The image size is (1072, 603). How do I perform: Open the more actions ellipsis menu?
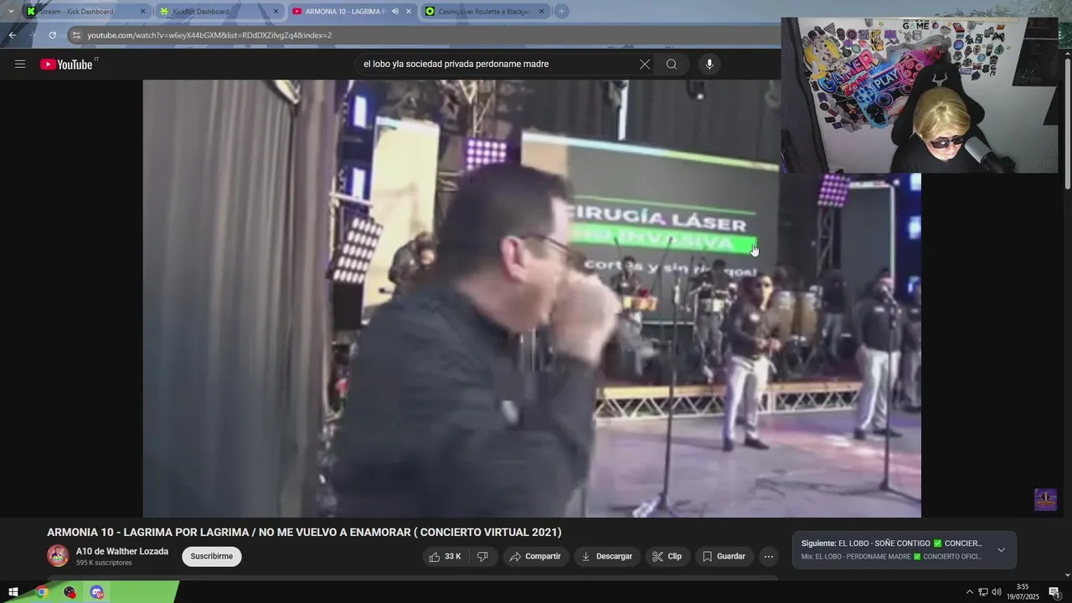[x=769, y=556]
